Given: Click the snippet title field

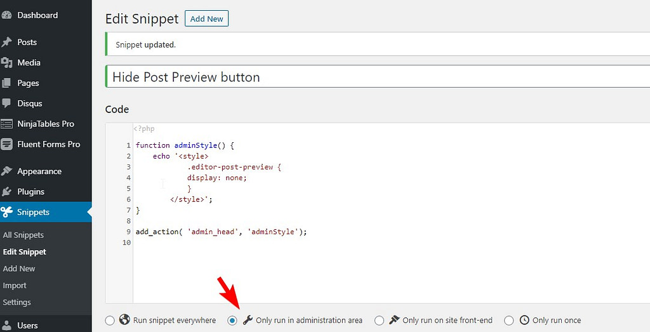Looking at the screenshot, I should coord(378,77).
